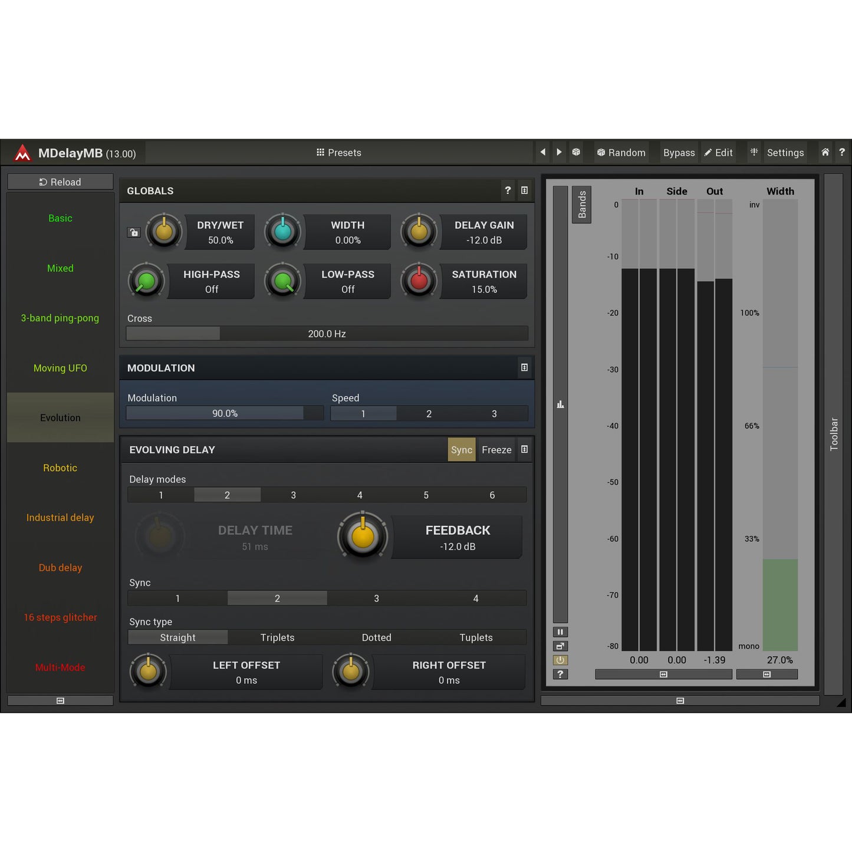The width and height of the screenshot is (852, 852).
Task: Open the Evolving Delay panel menu
Action: point(524,449)
